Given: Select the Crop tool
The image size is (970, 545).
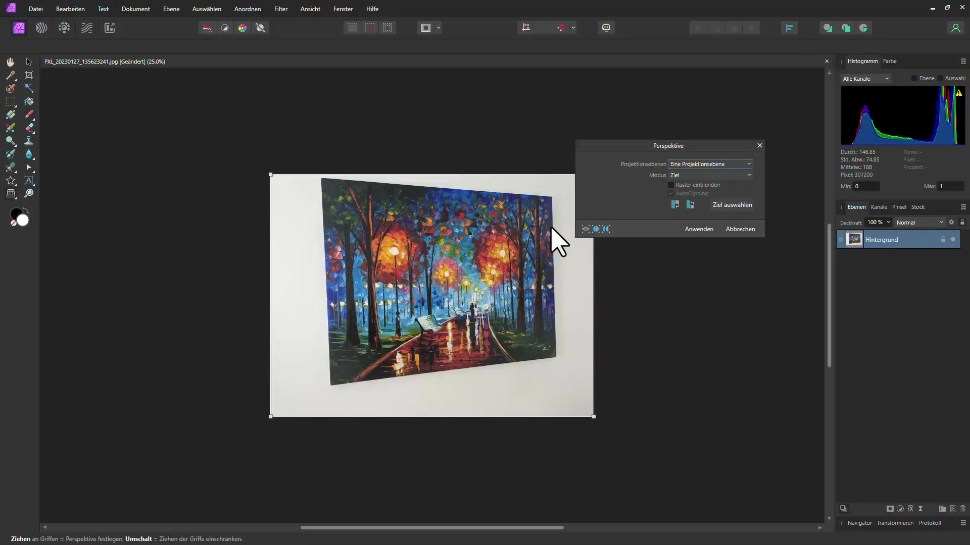Looking at the screenshot, I should [29, 75].
